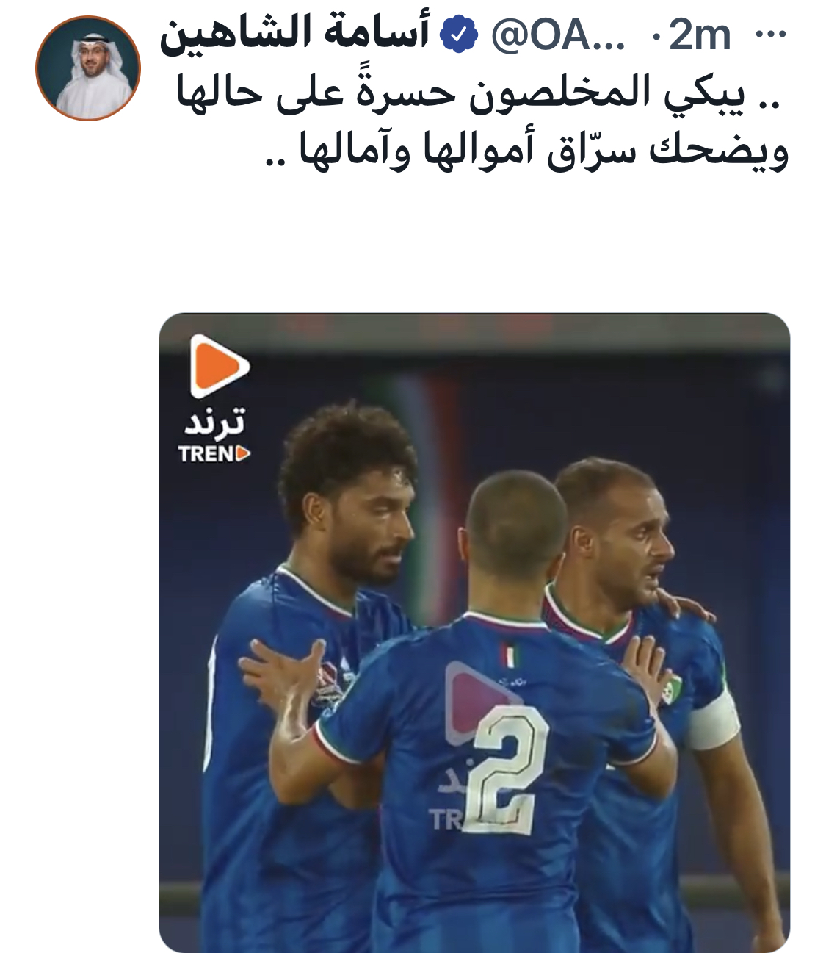Click the blue verified badge
This screenshot has height=953, width=826.
[459, 36]
